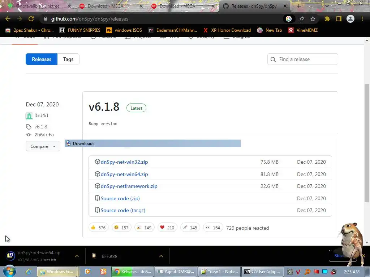The height and width of the screenshot is (277, 370).
Task: Bookmark this page with the star icon
Action: pos(313,19)
